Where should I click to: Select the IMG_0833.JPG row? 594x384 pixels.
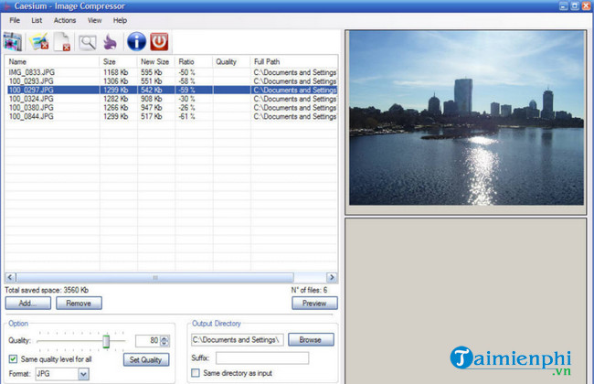click(172, 72)
